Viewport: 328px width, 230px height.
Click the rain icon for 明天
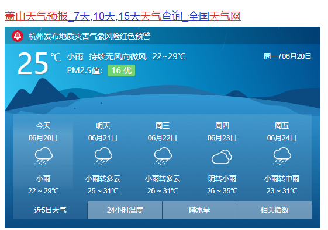tap(103, 156)
